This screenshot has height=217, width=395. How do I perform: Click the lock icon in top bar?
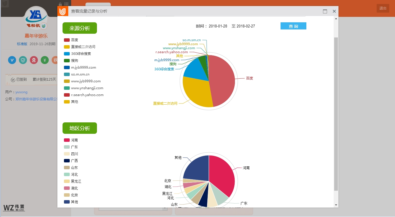coord(60,4)
